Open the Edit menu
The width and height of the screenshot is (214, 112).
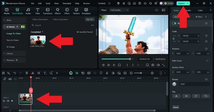click(40, 3)
